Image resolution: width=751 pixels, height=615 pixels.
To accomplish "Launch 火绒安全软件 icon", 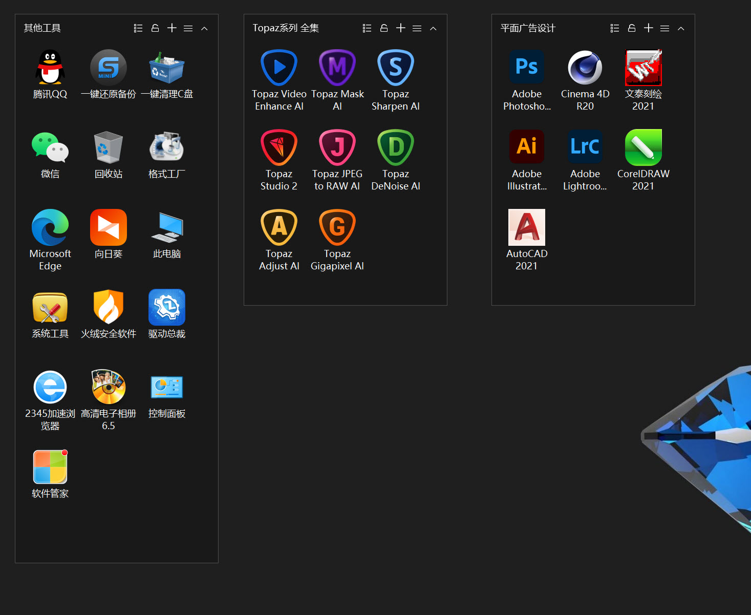I will [x=109, y=307].
